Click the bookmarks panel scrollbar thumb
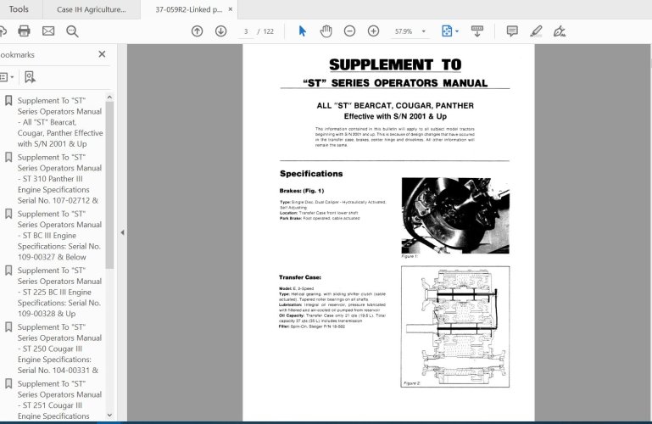Image resolution: width=652 pixels, height=424 pixels. point(109,185)
